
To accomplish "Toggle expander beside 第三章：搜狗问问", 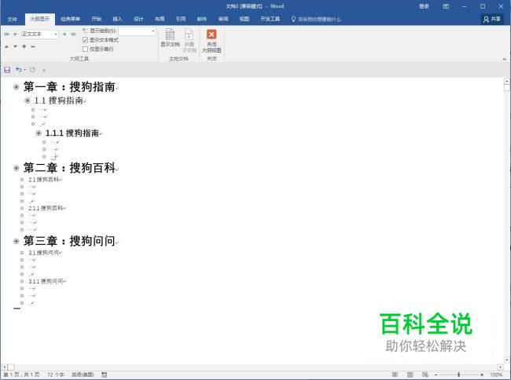I will pos(16,241).
